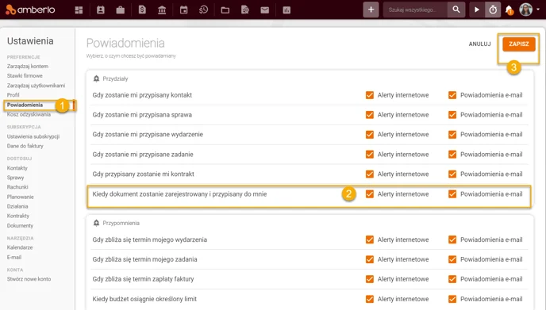The width and height of the screenshot is (546, 310).
Task: Toggle Powiadomienia e-mail for budżet limit
Action: (x=452, y=299)
